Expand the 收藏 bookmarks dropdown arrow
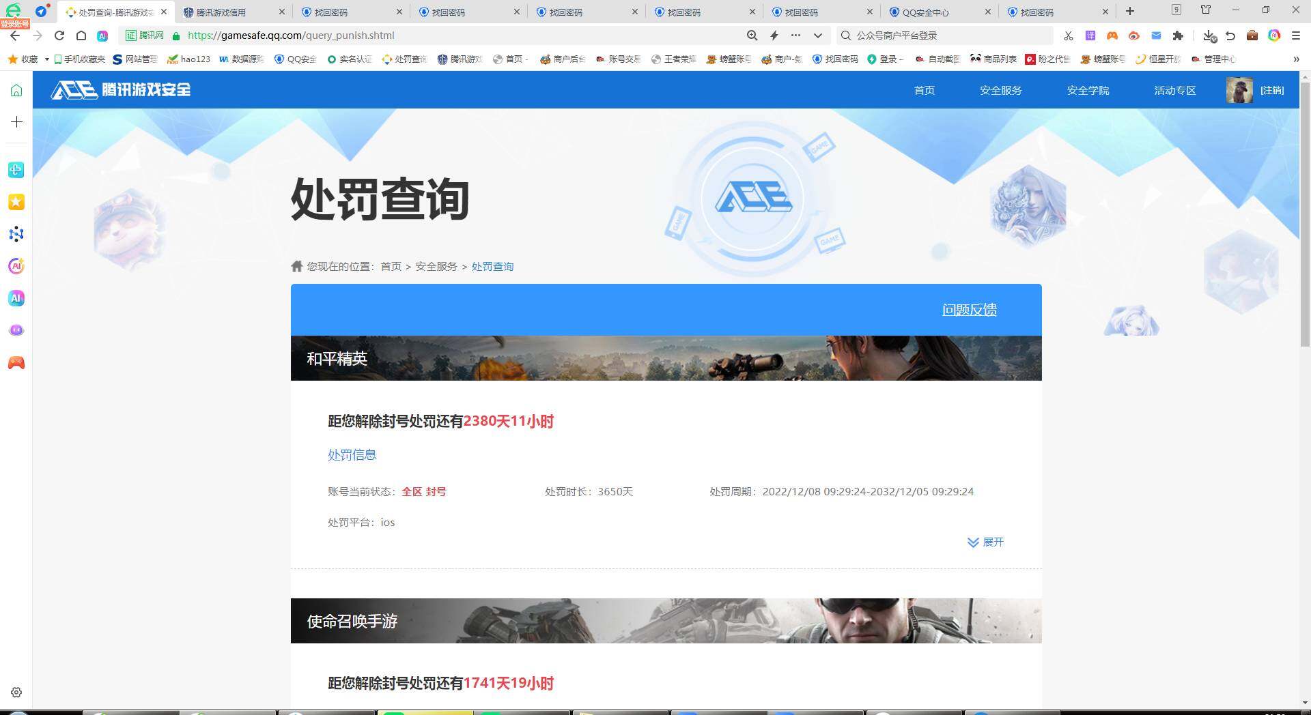 (x=47, y=59)
